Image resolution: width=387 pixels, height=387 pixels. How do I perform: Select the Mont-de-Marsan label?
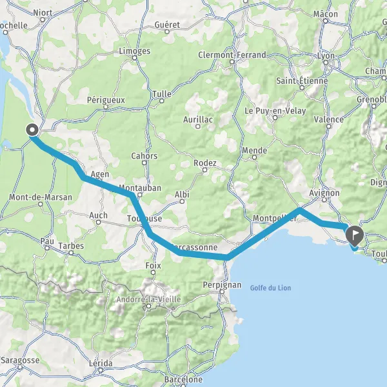pos(41,197)
